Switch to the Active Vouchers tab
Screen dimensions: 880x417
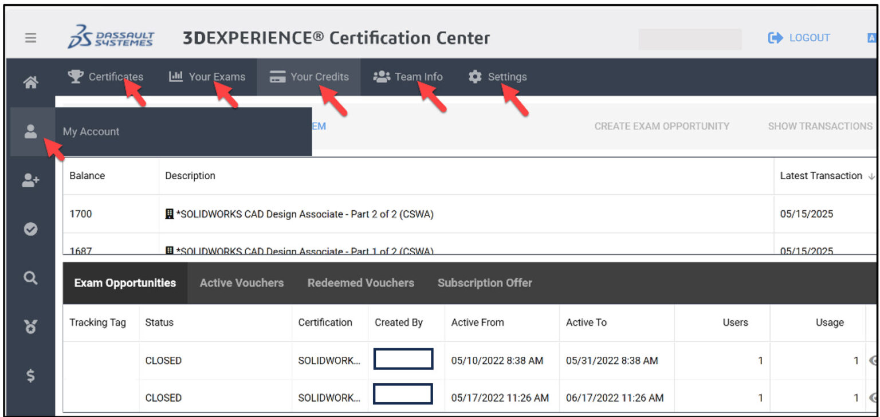coord(241,282)
